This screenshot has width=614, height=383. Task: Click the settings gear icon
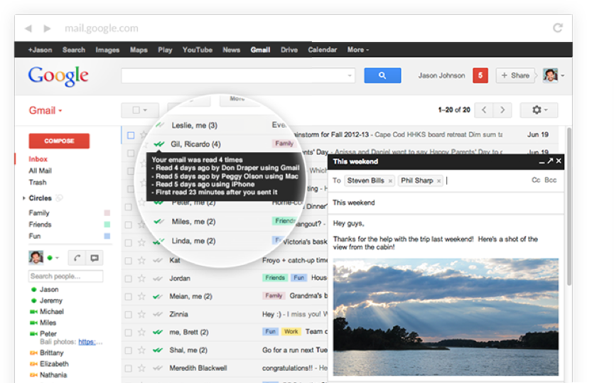coord(539,110)
